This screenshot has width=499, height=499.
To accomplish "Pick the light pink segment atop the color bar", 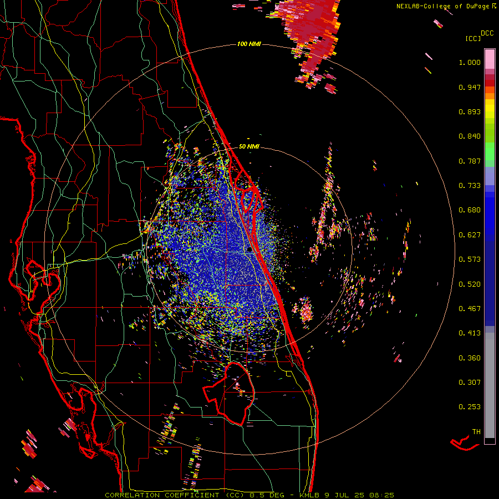I will [x=490, y=59].
